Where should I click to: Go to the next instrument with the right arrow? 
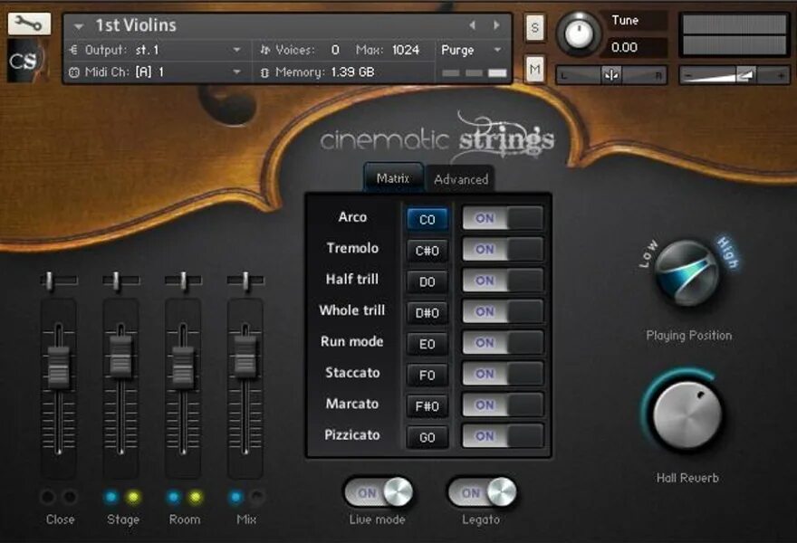coord(496,25)
